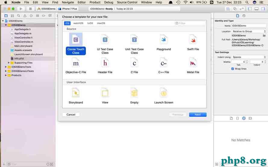Select the C++ File template
This screenshot has width=268, height=167.
(x=164, y=63)
